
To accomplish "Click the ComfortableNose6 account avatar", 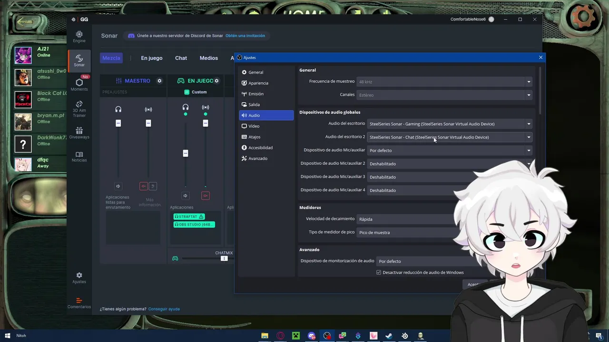I will click(x=491, y=19).
